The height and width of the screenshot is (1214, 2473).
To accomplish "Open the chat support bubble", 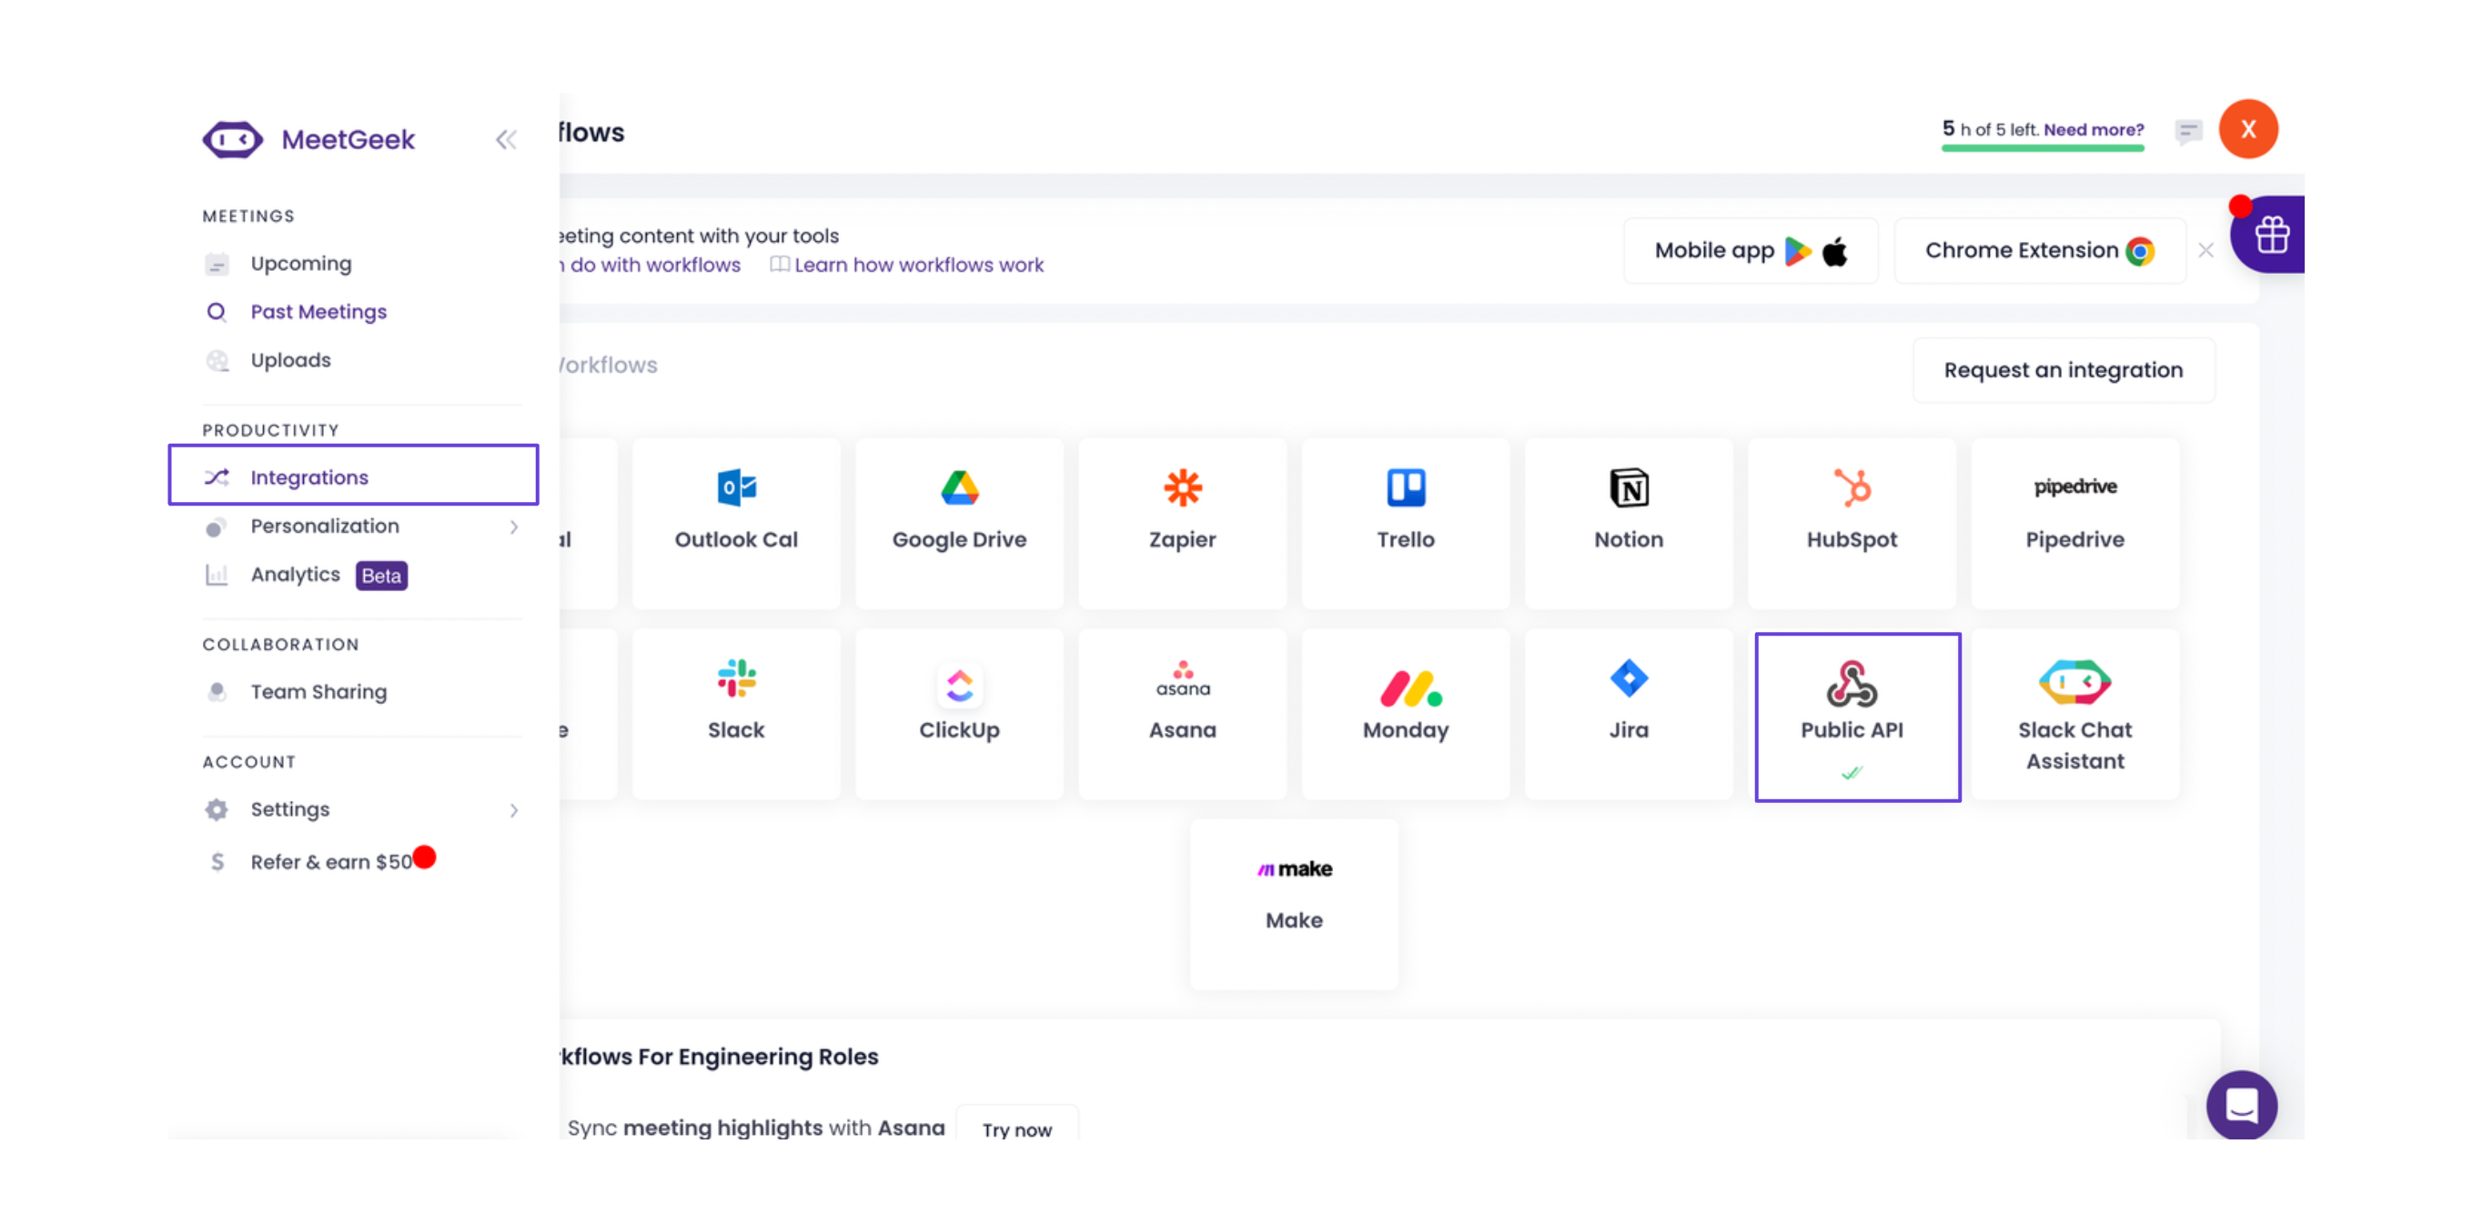I will [2241, 1104].
